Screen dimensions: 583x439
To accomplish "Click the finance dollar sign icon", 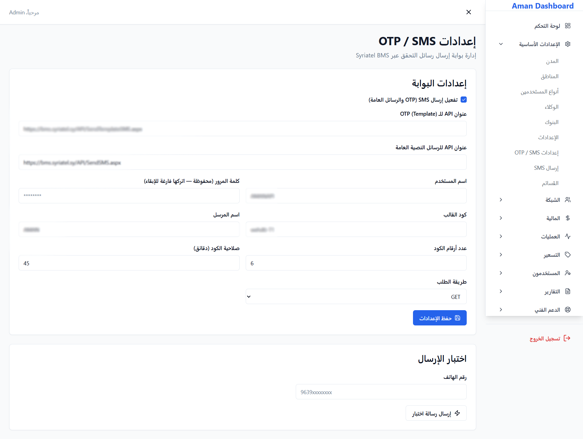I will pos(568,218).
